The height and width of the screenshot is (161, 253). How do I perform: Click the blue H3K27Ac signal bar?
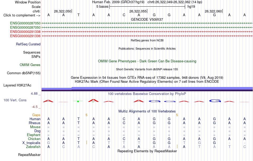click(147, 89)
